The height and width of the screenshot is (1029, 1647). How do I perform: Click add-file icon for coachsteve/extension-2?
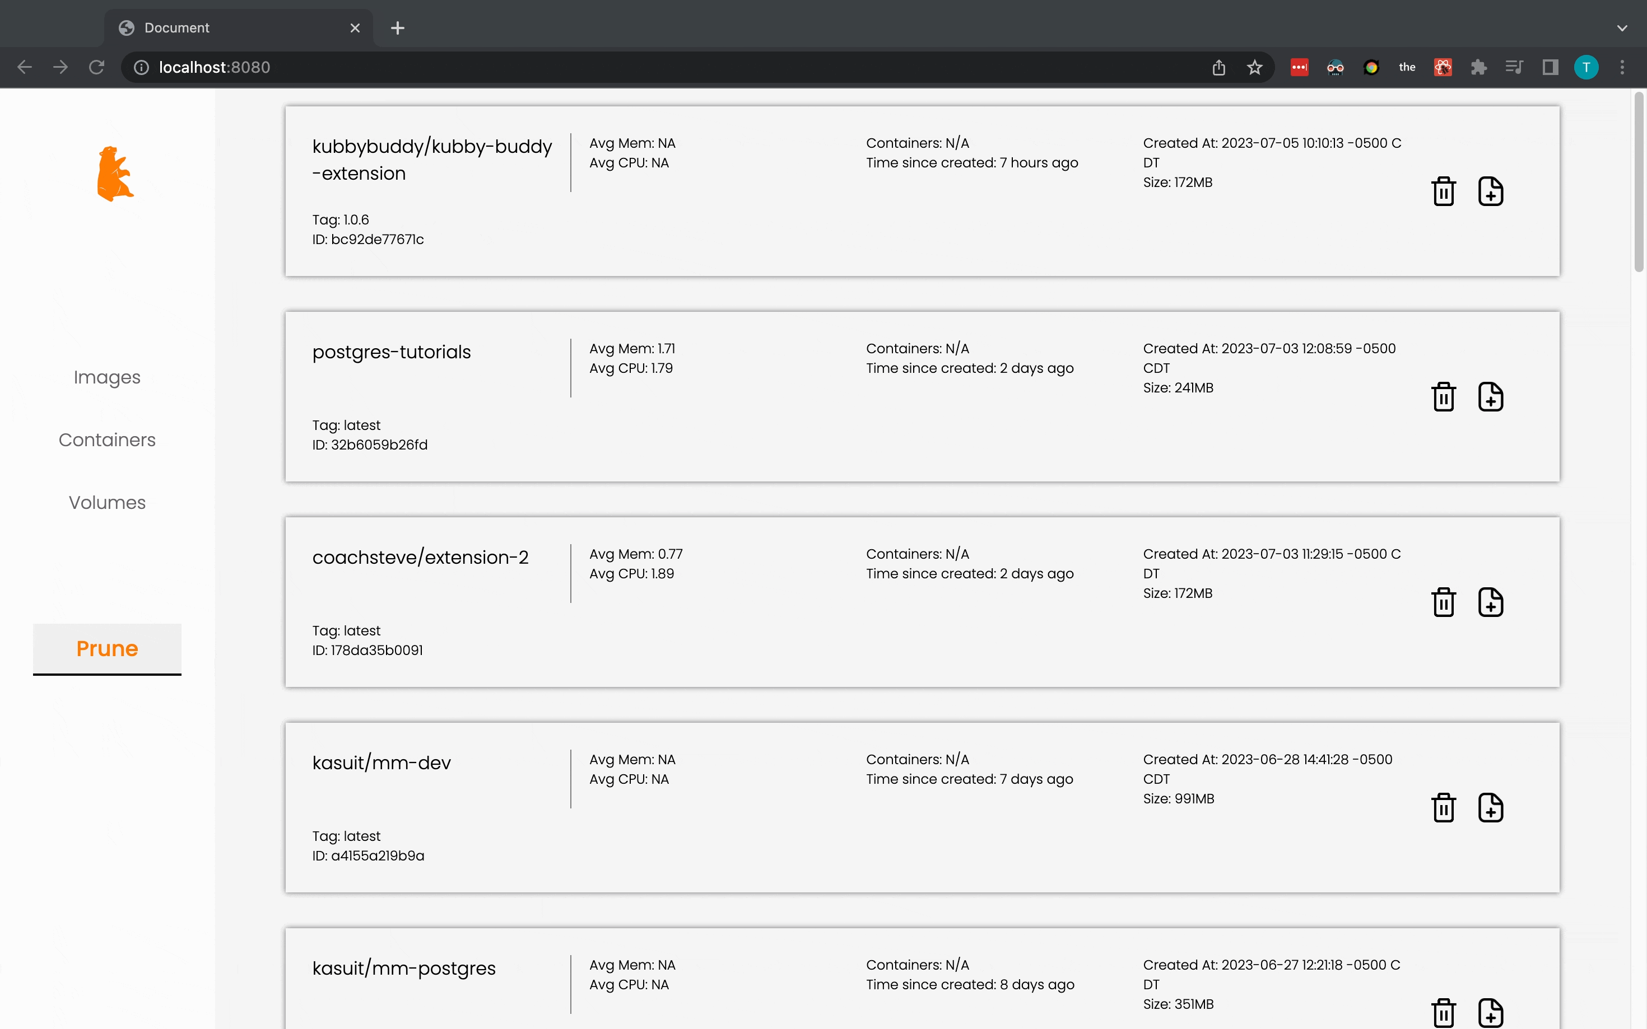coord(1490,602)
